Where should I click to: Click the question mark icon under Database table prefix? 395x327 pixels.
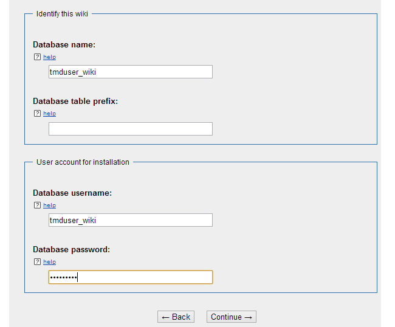[37, 114]
